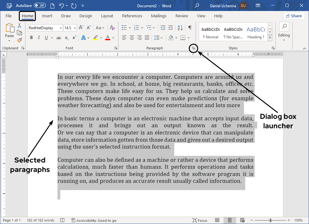Click the Format Painter icon
Viewport: 309px width, 224px height.
click(19, 40)
